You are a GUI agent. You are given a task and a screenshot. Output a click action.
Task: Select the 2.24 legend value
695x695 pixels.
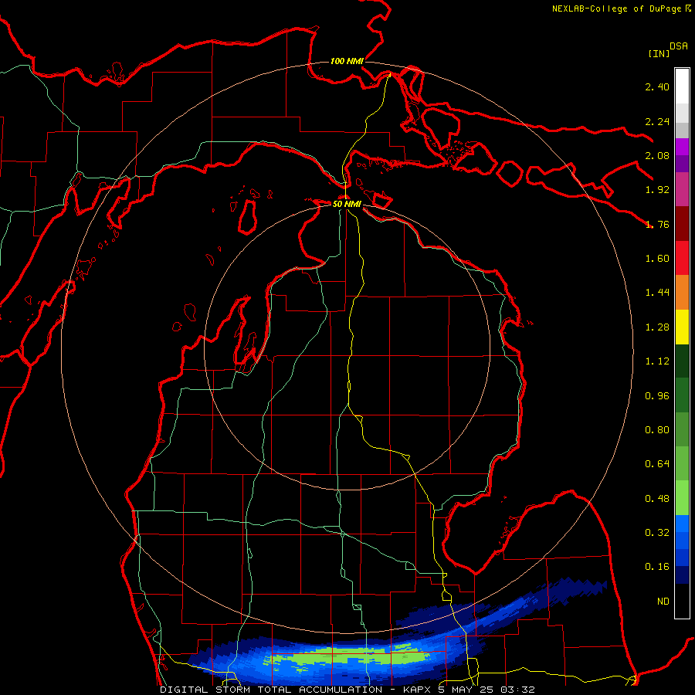point(657,121)
